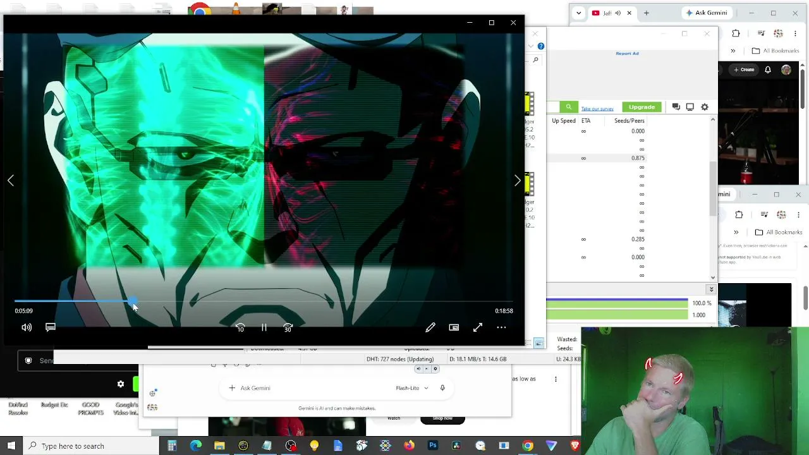The height and width of the screenshot is (455, 809).
Task: Open All Bookmarks folder in top Chrome window
Action: tap(776, 51)
